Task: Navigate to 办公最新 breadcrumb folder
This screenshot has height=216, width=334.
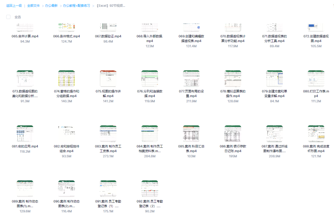Action: point(51,6)
